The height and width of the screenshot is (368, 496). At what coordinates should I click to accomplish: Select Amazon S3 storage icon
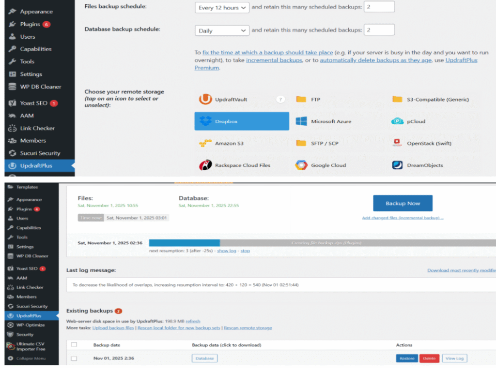206,144
